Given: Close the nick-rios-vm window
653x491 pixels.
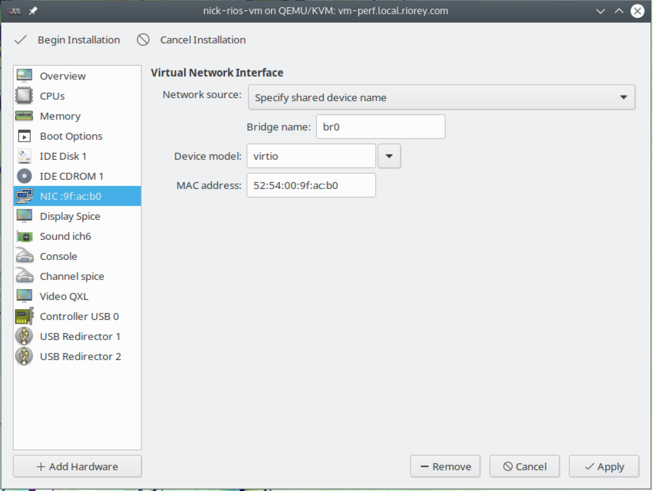Looking at the screenshot, I should [638, 11].
